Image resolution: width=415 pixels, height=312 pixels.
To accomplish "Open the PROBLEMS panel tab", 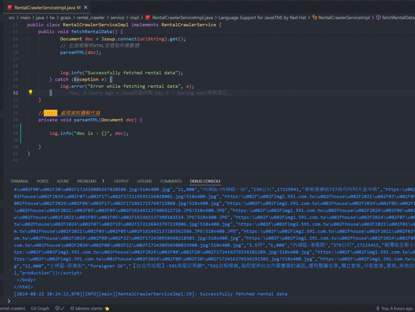I will point(87,181).
